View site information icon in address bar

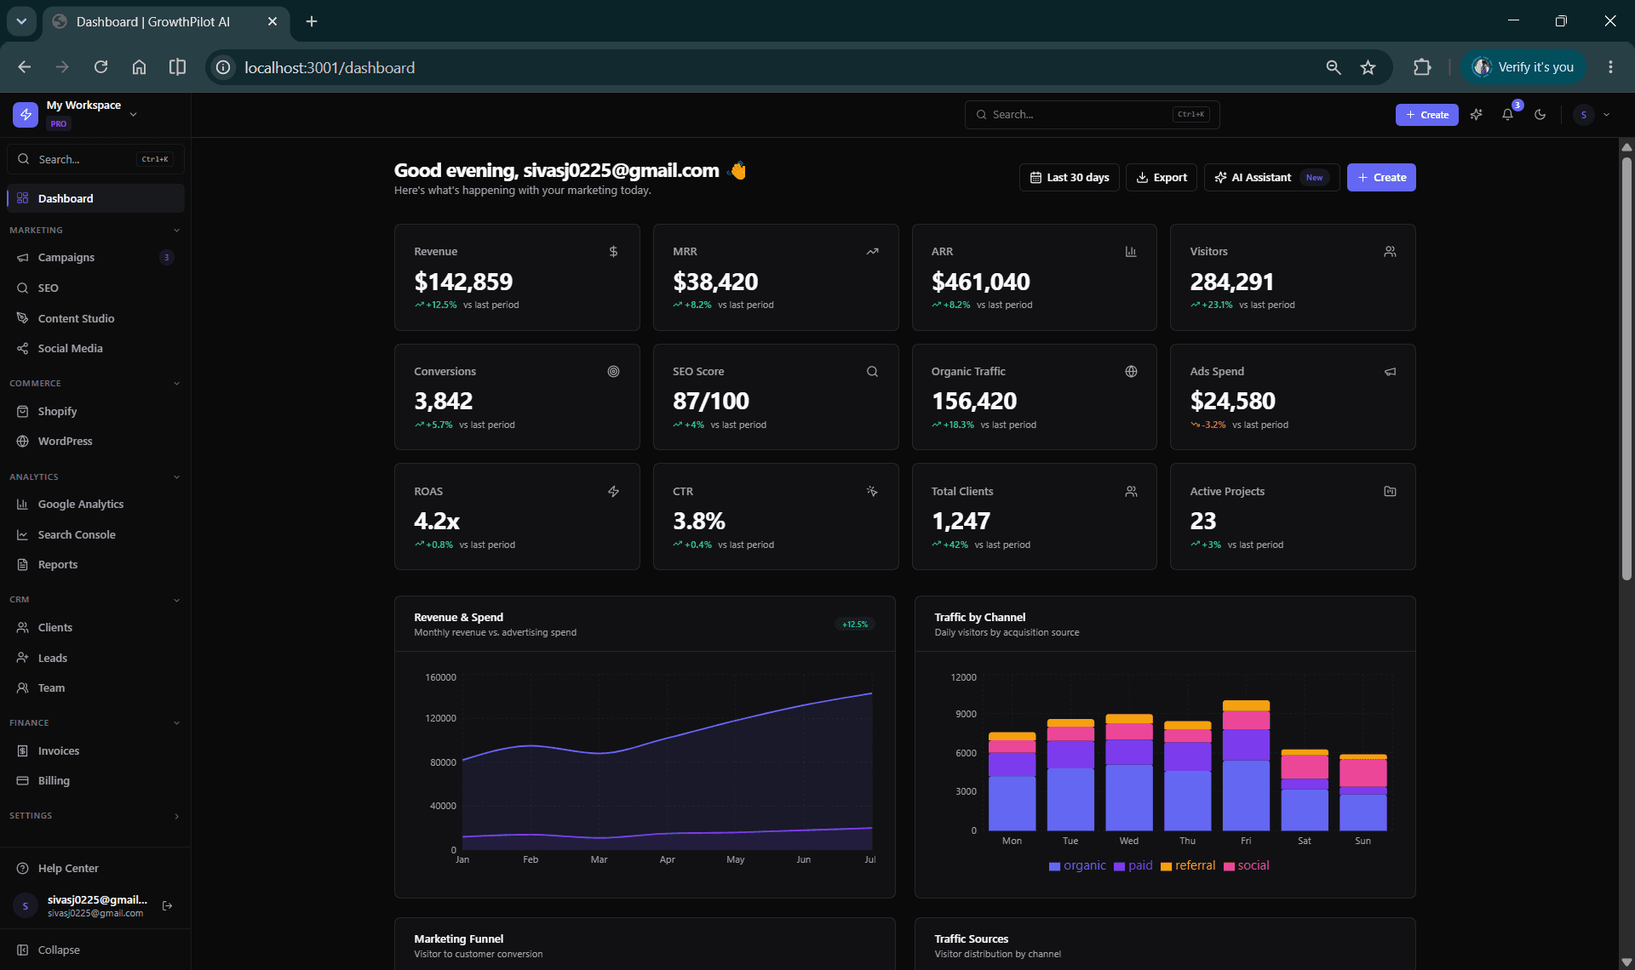click(223, 67)
